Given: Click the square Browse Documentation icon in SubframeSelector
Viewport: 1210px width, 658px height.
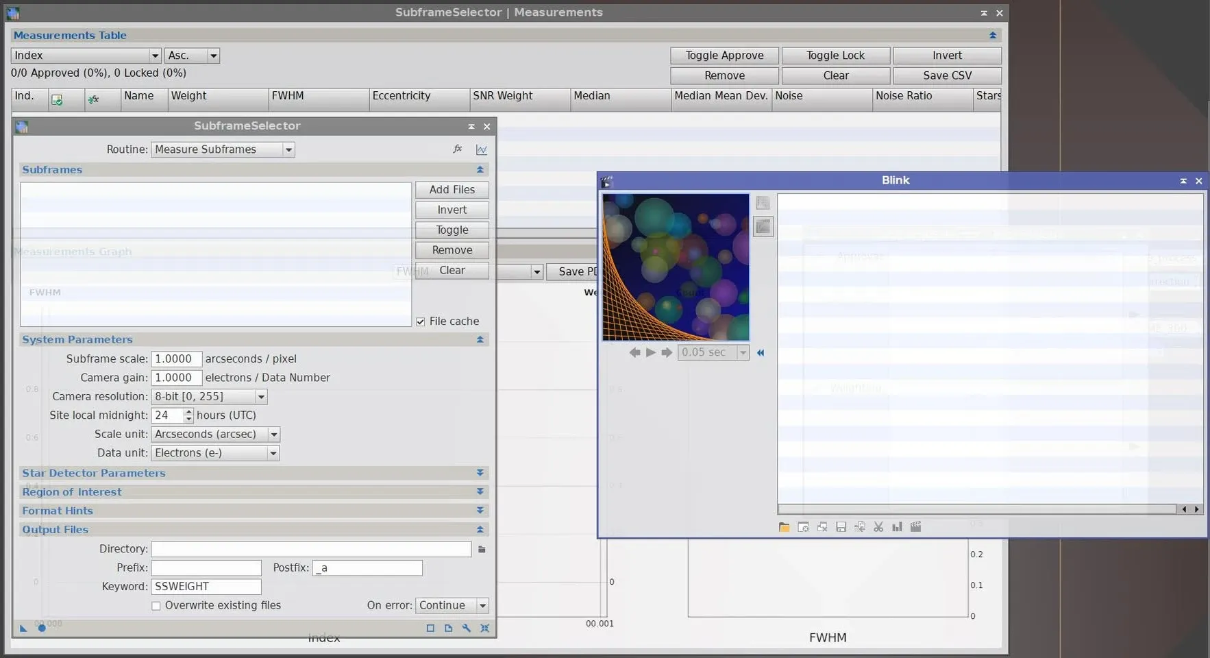Looking at the screenshot, I should click(x=430, y=628).
